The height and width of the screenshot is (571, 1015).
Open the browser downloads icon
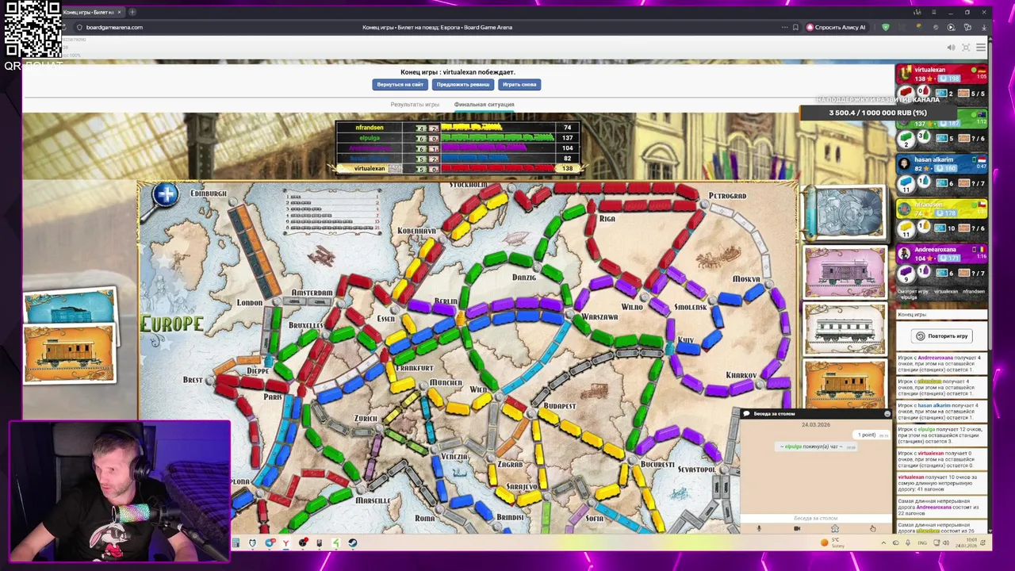coord(984,27)
